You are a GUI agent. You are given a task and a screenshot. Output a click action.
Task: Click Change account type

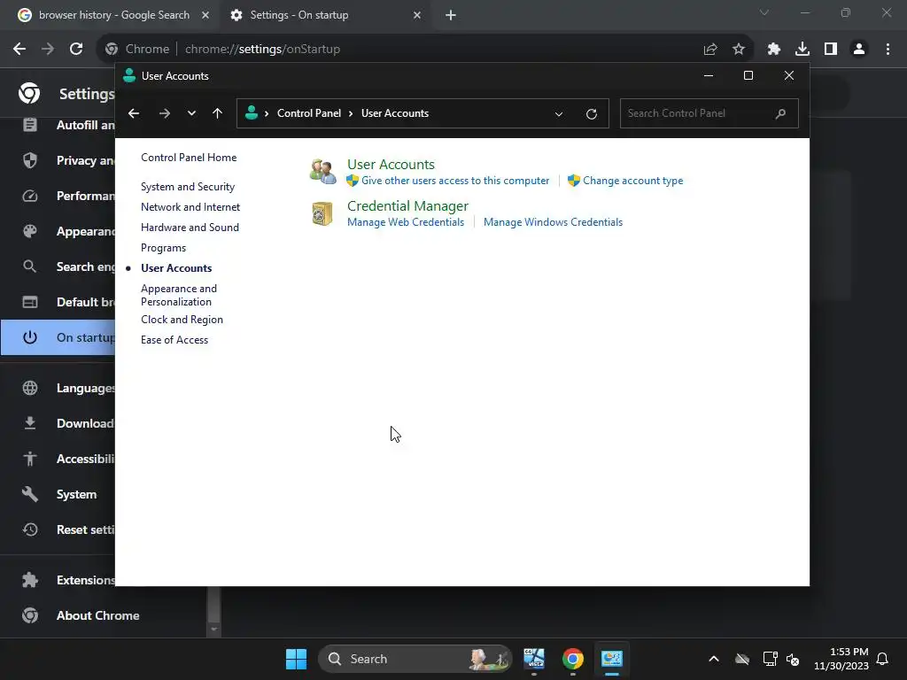632,181
